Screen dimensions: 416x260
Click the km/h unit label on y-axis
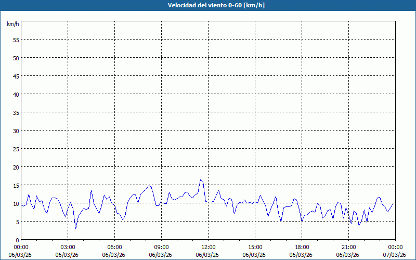point(12,24)
